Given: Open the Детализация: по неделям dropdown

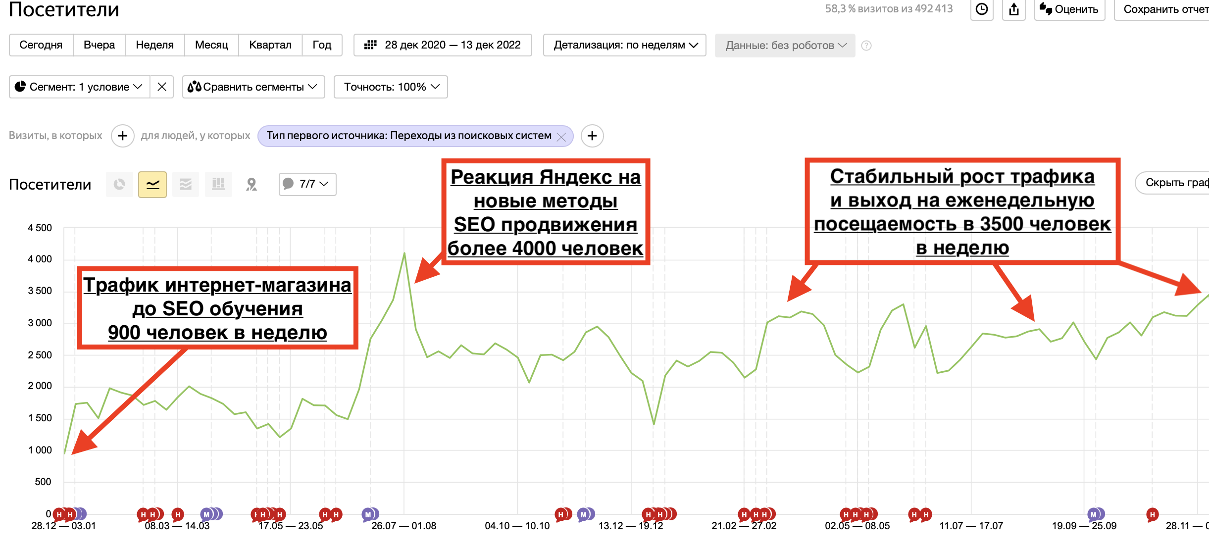Looking at the screenshot, I should [624, 45].
